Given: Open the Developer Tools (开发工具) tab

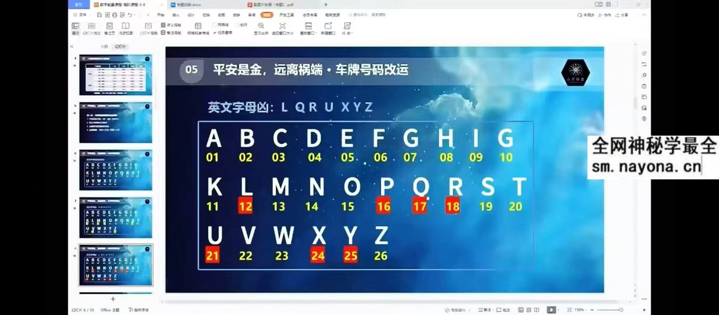Looking at the screenshot, I should click(286, 15).
